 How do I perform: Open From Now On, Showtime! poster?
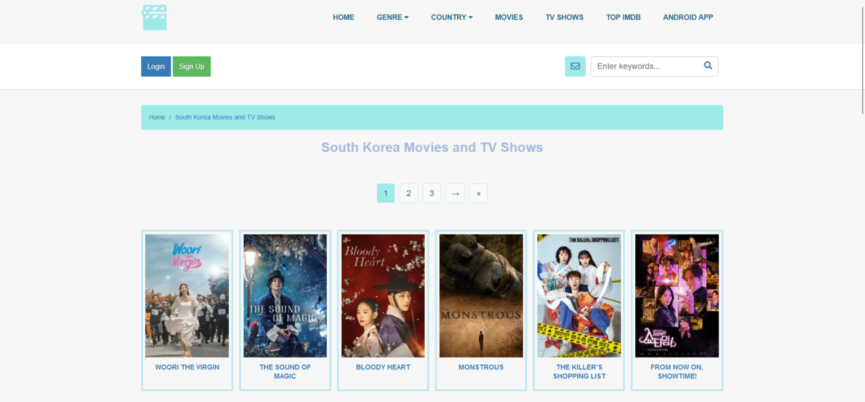(677, 296)
